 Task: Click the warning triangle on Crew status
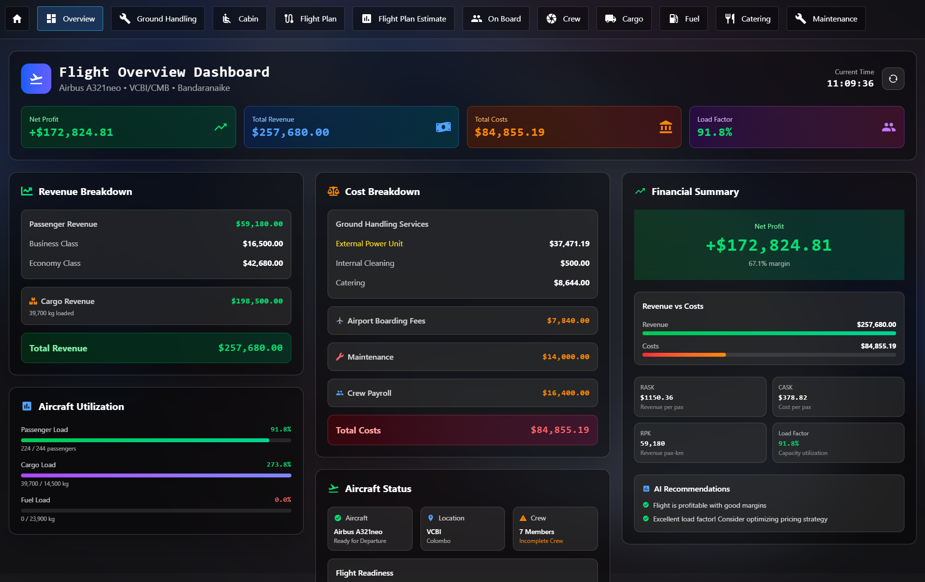[523, 518]
